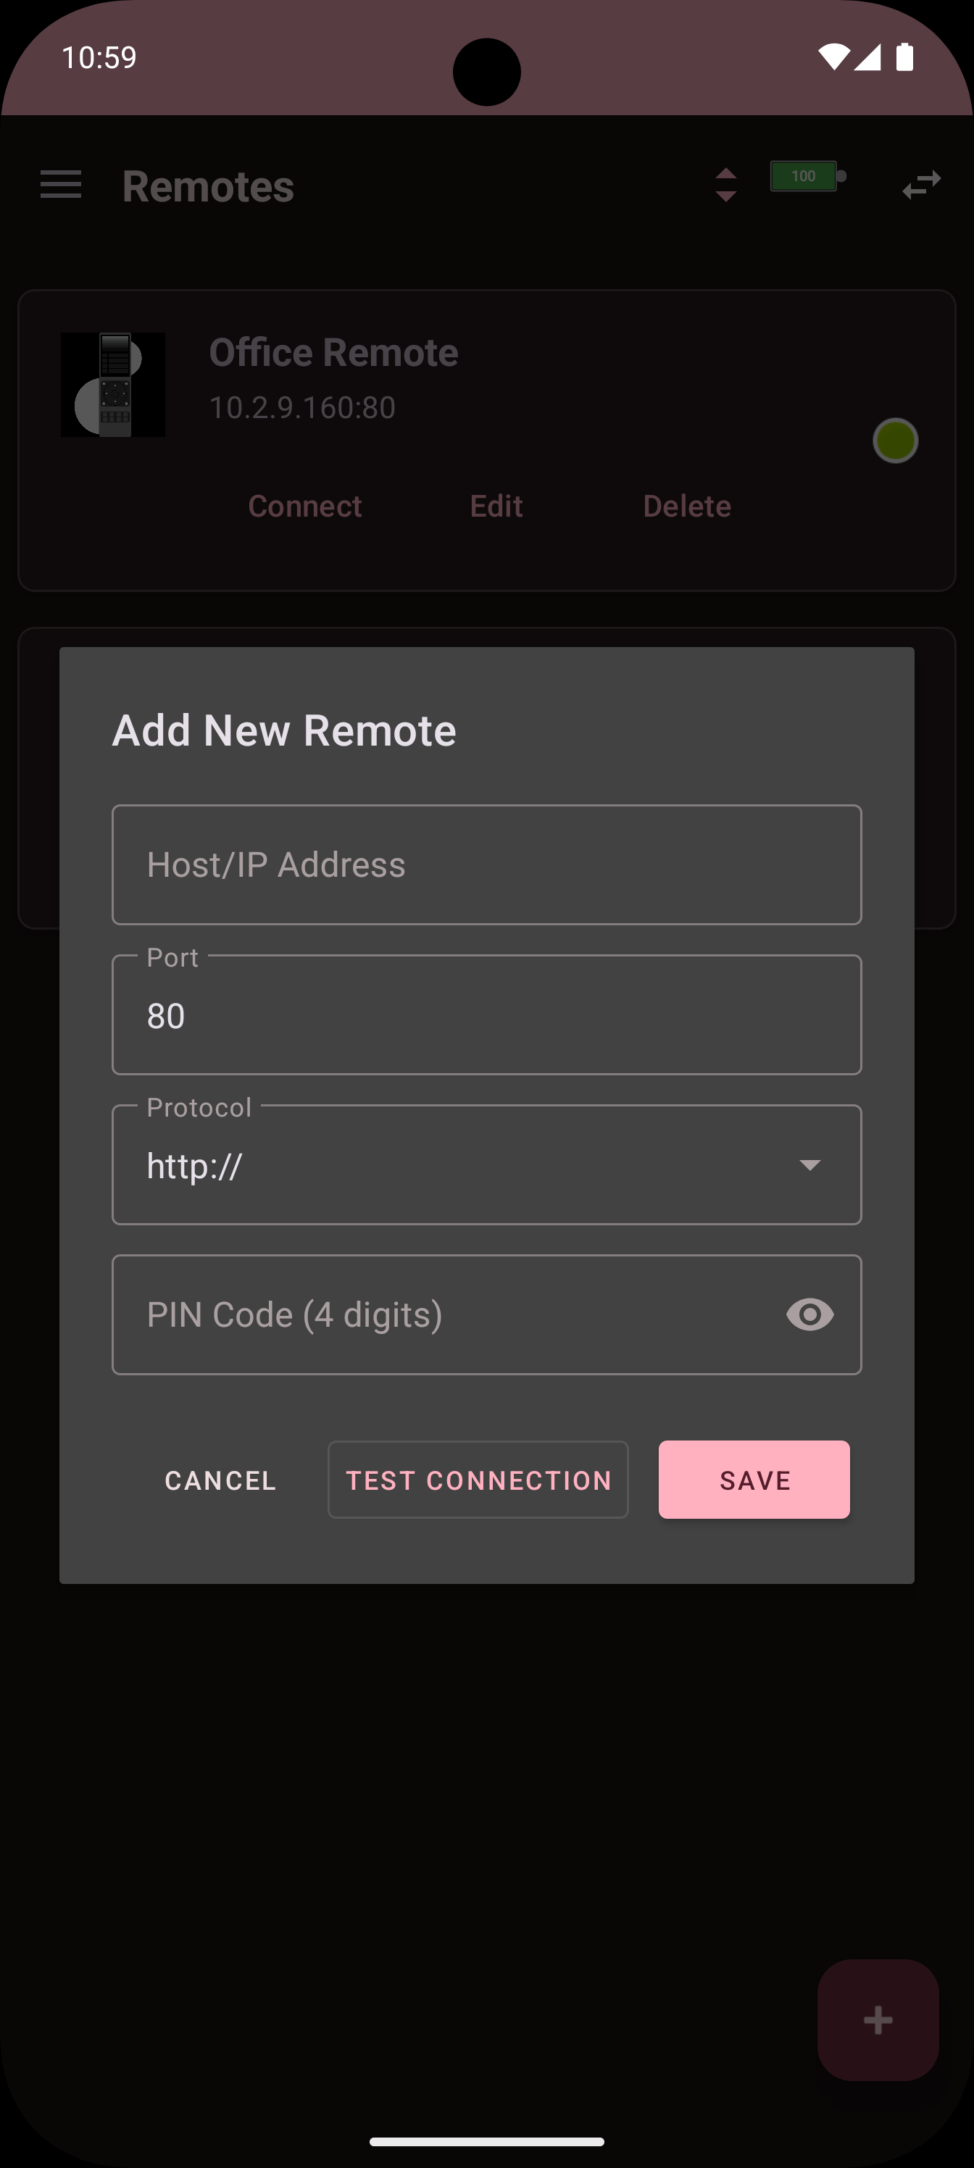Tap the Wi-Fi status bar icon
The height and width of the screenshot is (2168, 974).
(x=833, y=57)
